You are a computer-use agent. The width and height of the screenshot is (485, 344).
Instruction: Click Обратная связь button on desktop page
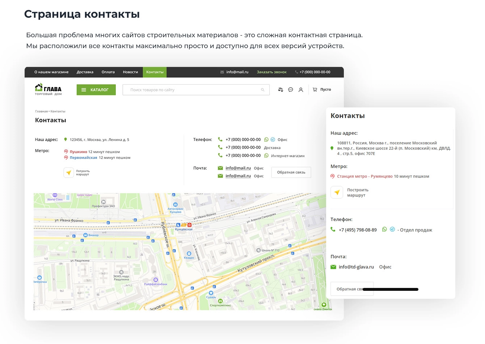291,172
